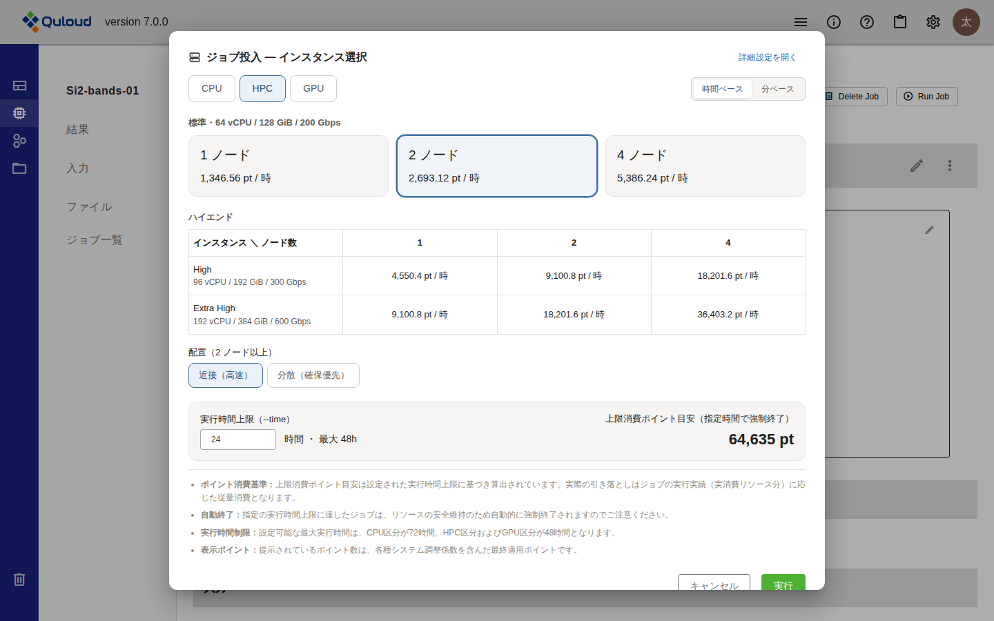Select High 1-node price 4,550.4 pt
The height and width of the screenshot is (621, 994).
point(420,276)
